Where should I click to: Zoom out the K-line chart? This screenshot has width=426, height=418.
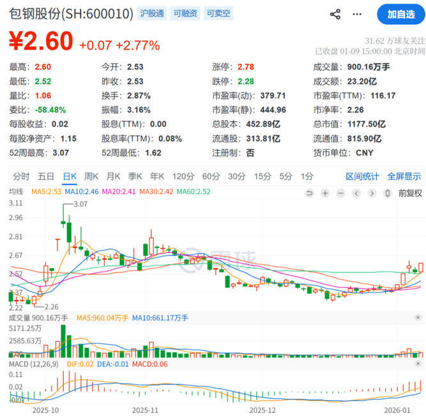[340, 193]
